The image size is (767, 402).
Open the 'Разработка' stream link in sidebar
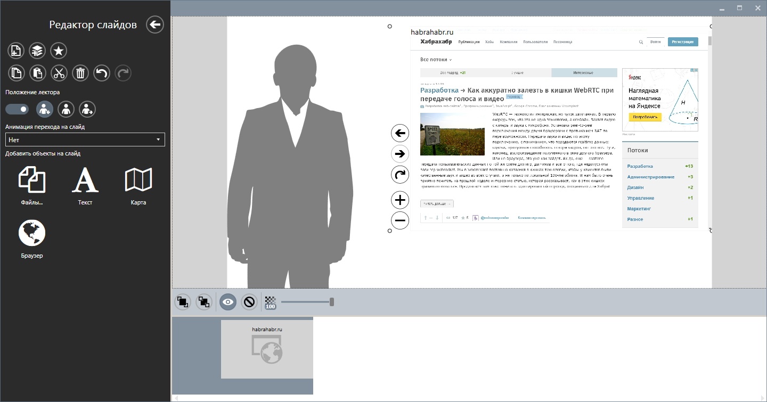640,166
